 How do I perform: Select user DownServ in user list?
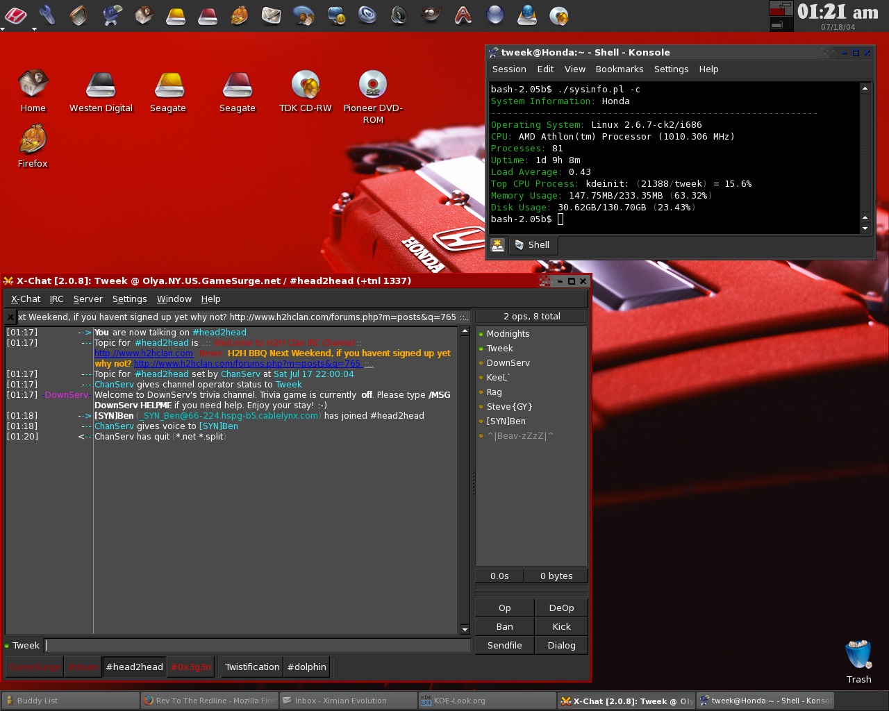508,363
